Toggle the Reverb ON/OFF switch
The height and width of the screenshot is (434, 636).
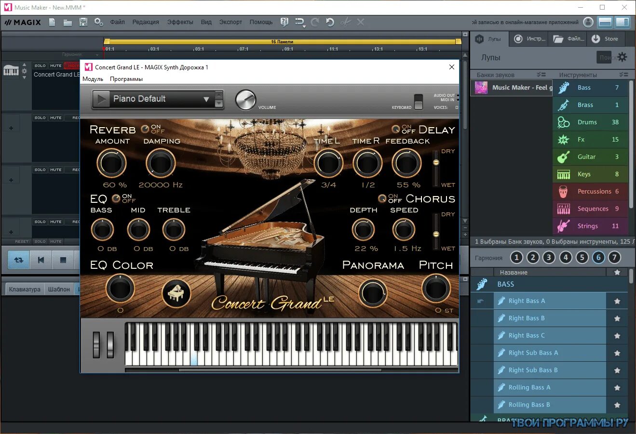[x=145, y=129]
